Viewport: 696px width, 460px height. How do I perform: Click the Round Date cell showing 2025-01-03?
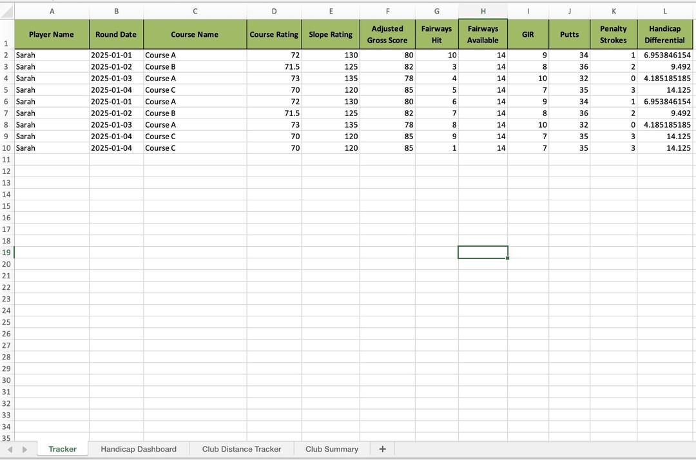point(116,78)
